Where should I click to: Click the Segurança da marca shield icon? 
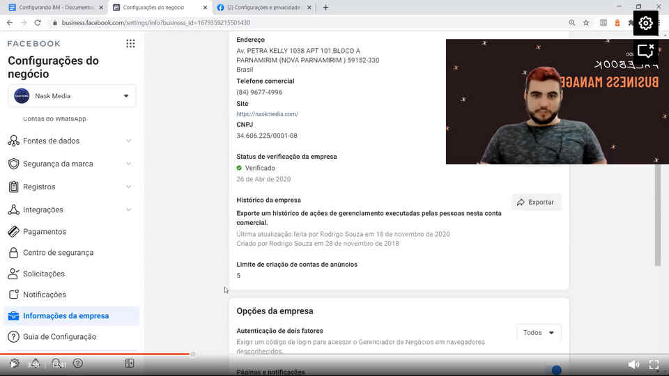click(14, 164)
